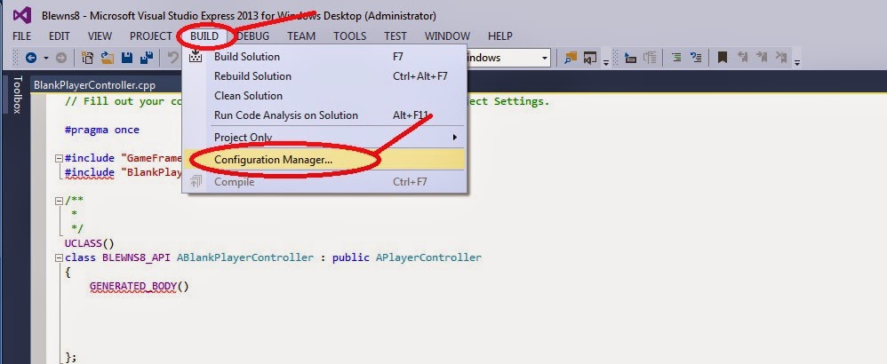This screenshot has width=887, height=364.
Task: Click the Undo arrow icon
Action: [x=172, y=58]
